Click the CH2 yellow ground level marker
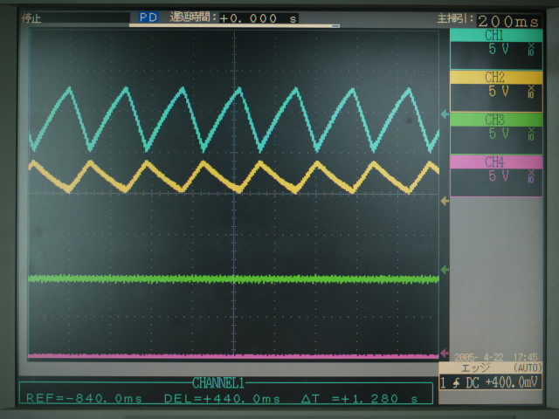Screen dimensions: 559x419 click(x=445, y=201)
